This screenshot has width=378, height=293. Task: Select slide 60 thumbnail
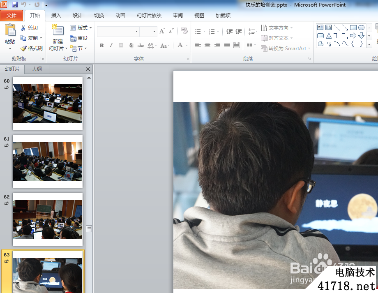tap(48, 104)
